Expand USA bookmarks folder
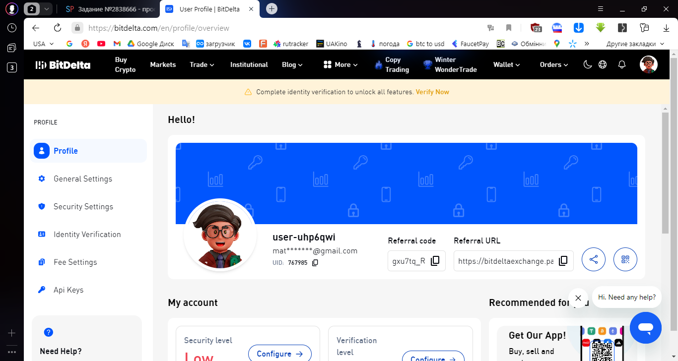The height and width of the screenshot is (361, 678). [x=43, y=44]
